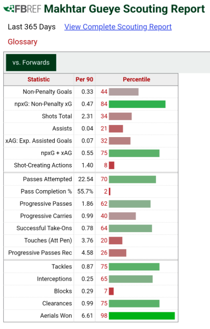Click the Aerials Won percentile bar

(x=142, y=316)
